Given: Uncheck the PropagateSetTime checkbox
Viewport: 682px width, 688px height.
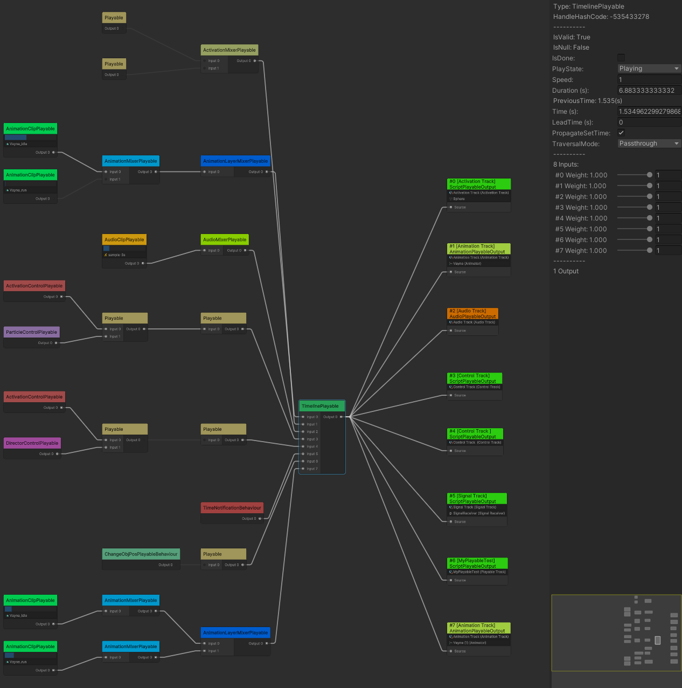Looking at the screenshot, I should [x=621, y=133].
